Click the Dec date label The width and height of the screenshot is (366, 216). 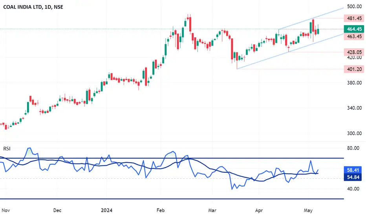pos(57,211)
